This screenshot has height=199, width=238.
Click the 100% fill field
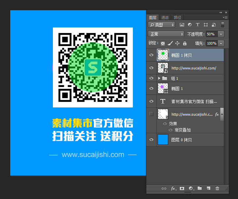pos(212,43)
